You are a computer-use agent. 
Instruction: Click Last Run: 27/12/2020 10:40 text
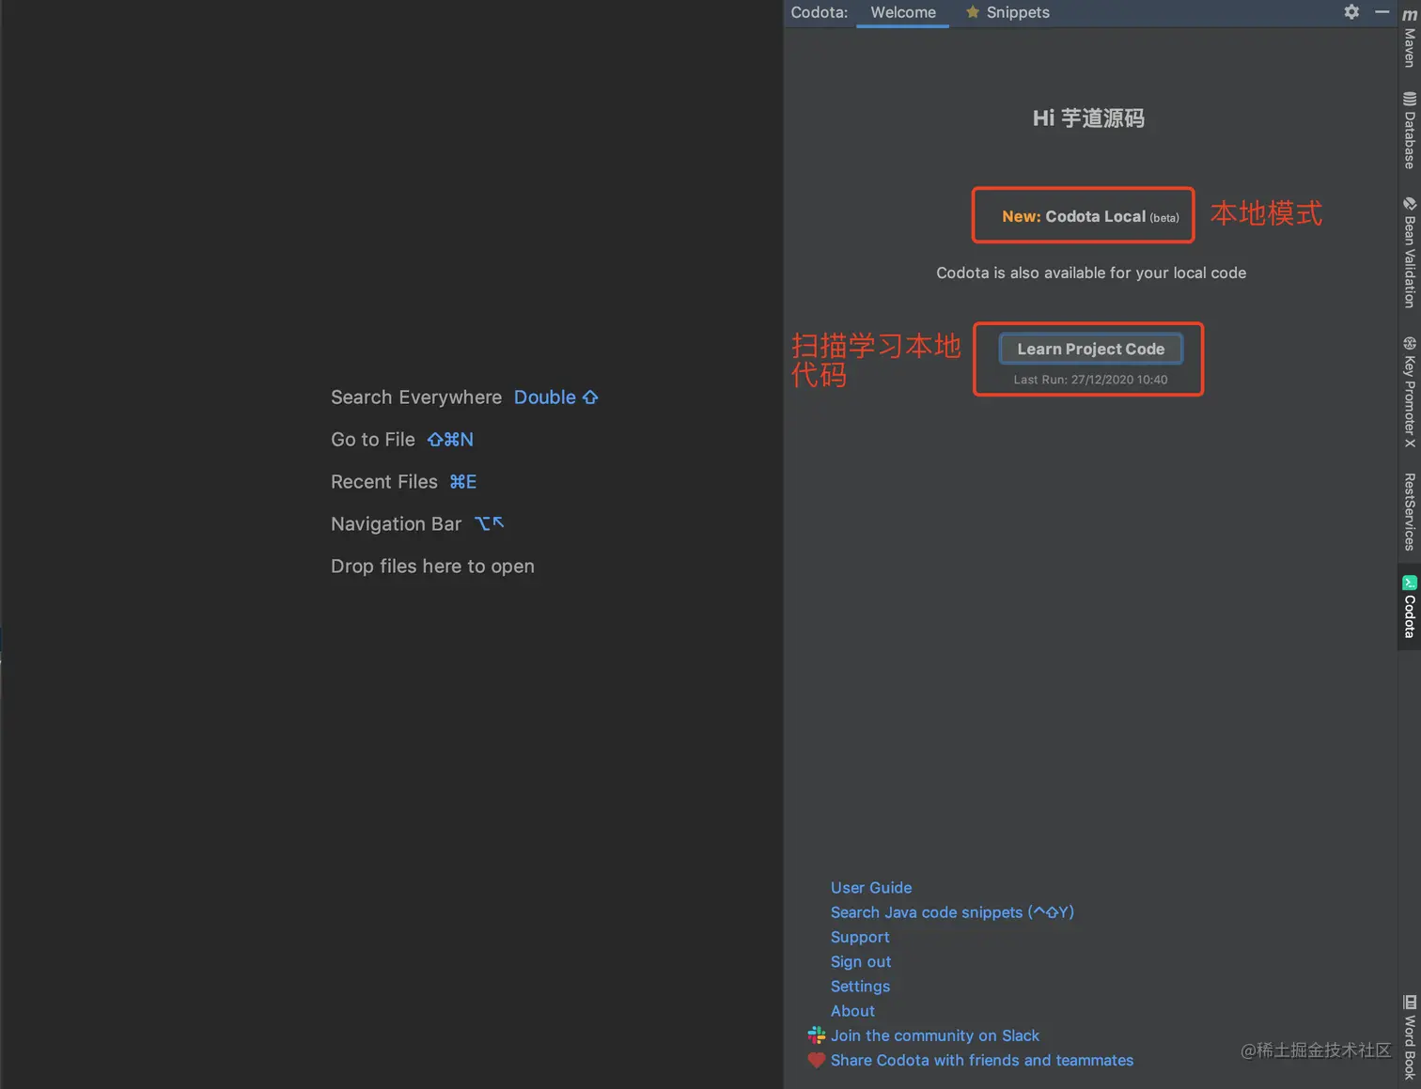click(x=1090, y=380)
